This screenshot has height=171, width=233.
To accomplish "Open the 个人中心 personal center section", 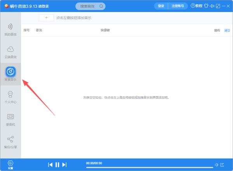I will 10,97.
